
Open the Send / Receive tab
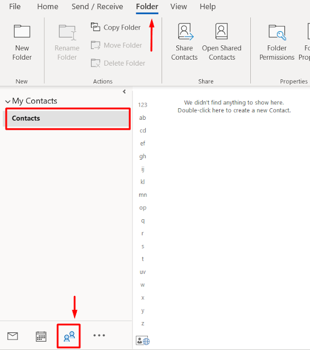(x=97, y=7)
